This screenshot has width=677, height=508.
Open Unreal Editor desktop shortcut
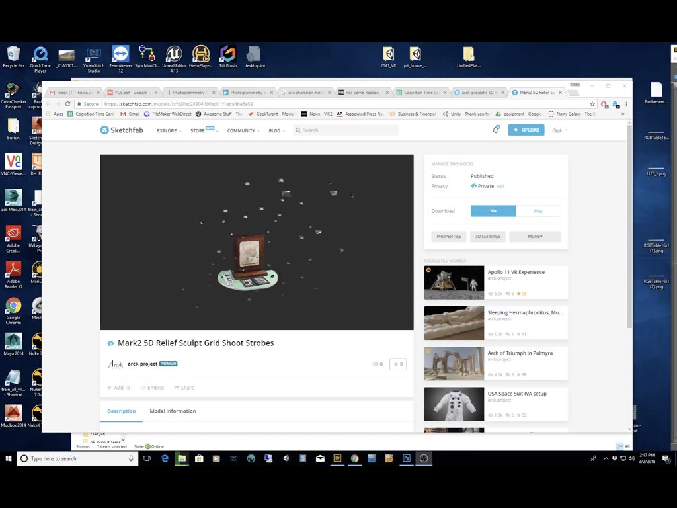pos(174,59)
